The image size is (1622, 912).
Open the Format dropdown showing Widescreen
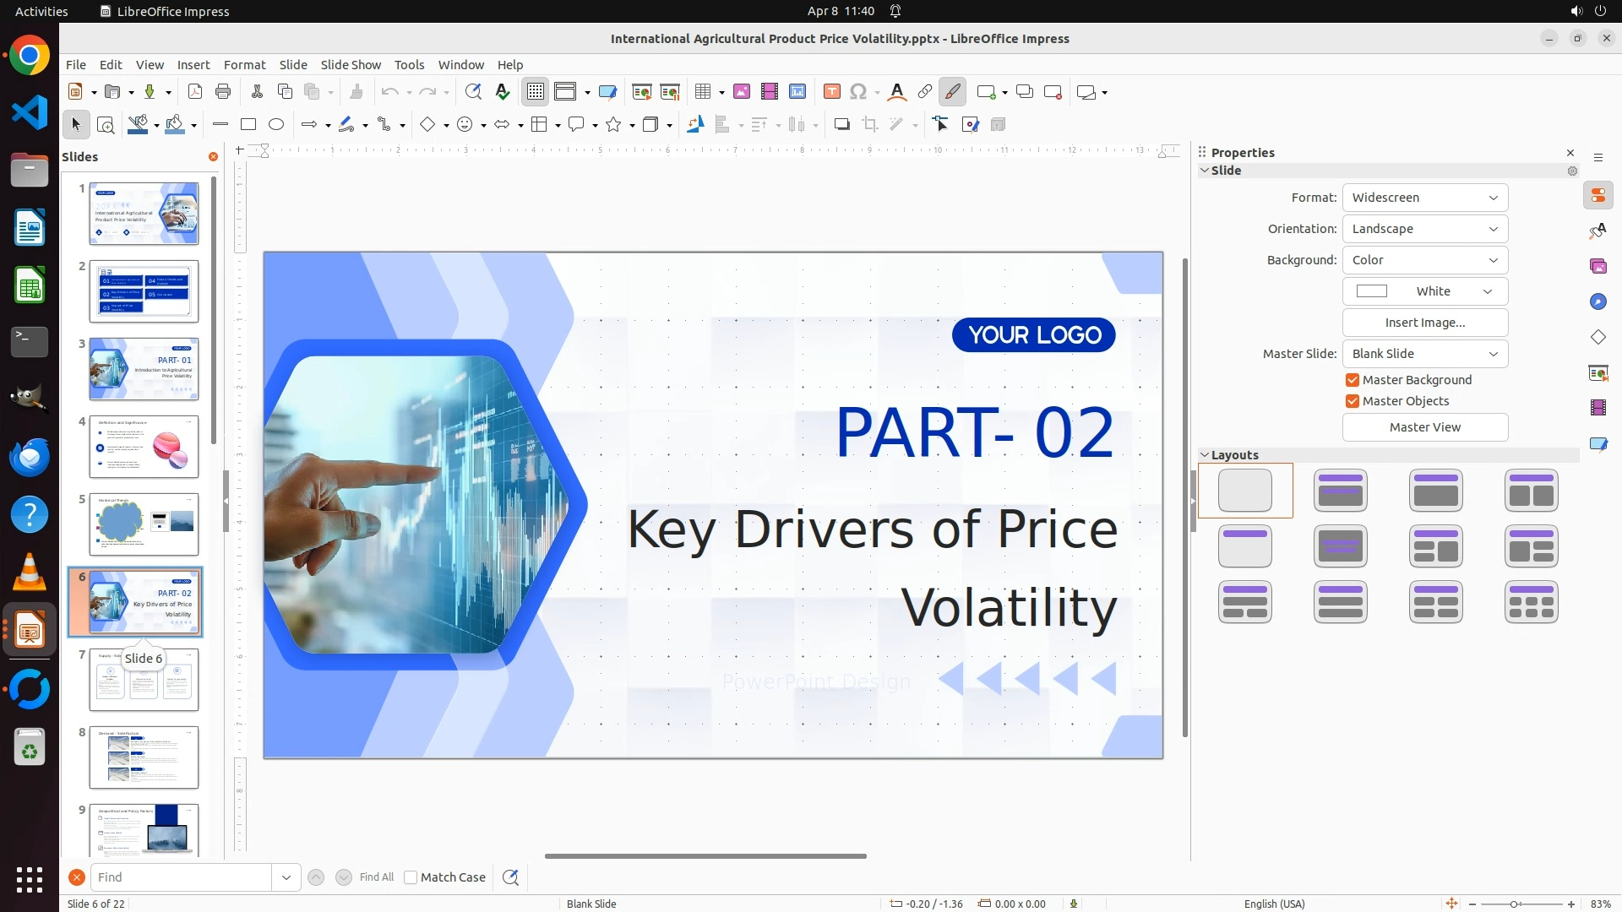pyautogui.click(x=1424, y=198)
